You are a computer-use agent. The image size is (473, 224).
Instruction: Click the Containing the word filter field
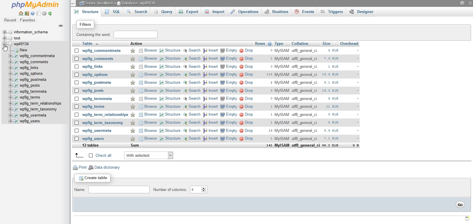pos(135,34)
